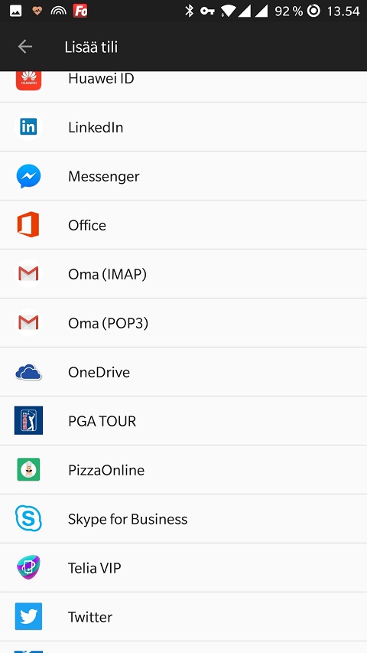The image size is (367, 653).
Task: Choose Telia VIP account entry
Action: point(183,567)
